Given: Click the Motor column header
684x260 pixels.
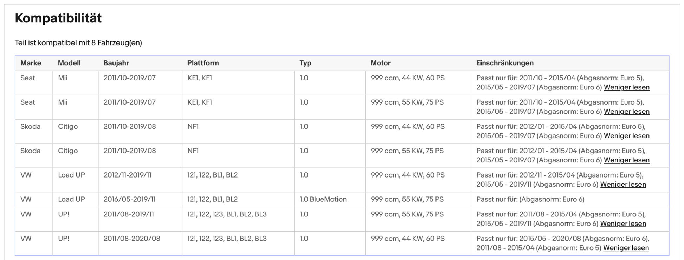Looking at the screenshot, I should tap(380, 63).
